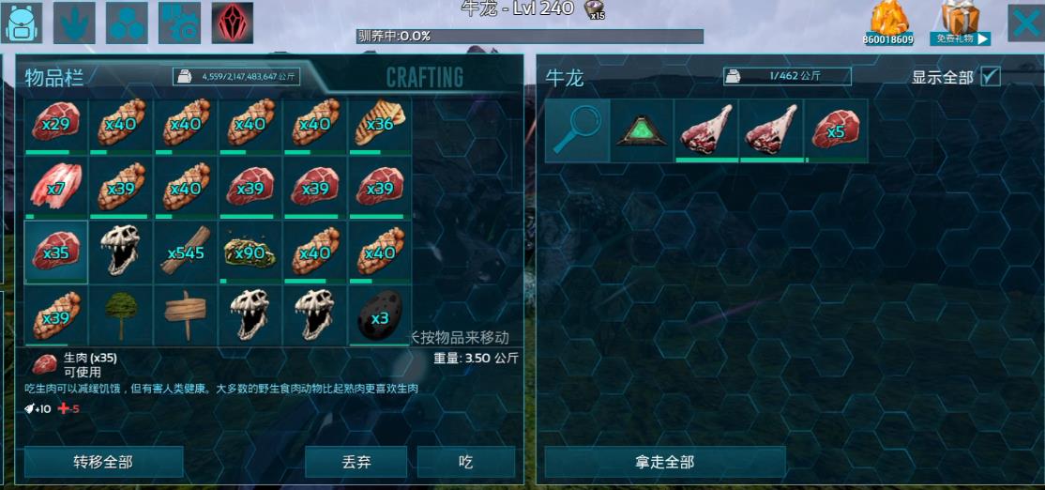Click the 驯养中 taming progress bar
1045x490 pixels.
[x=530, y=36]
